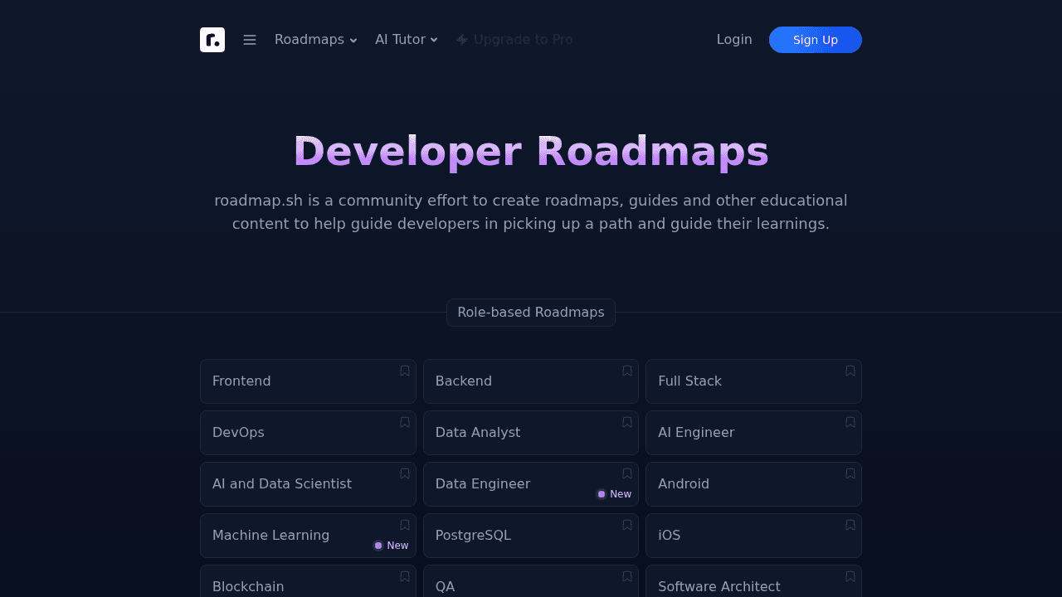Click bookmark icon on AI Engineer card

(850, 422)
